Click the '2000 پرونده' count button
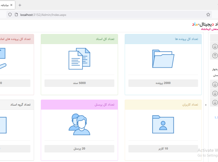Image resolution: width=218 pixels, height=162 pixels. pyautogui.click(x=163, y=83)
